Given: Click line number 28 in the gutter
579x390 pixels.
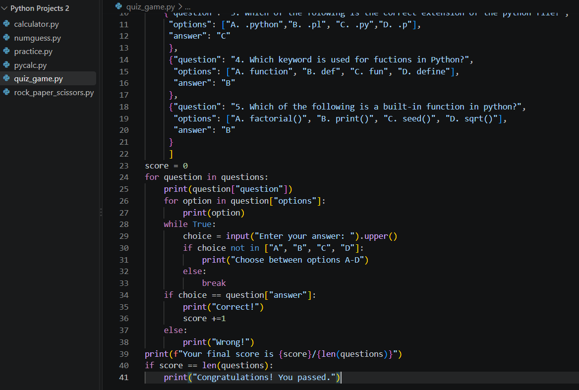Looking at the screenshot, I should 124,224.
